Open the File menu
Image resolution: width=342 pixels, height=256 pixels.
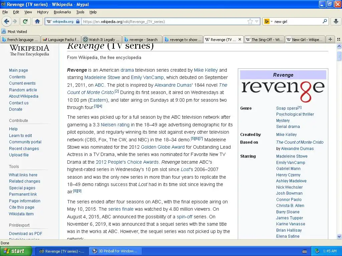tap(5, 12)
